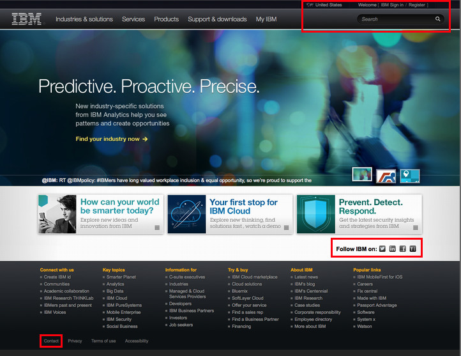Viewport: 461px width, 356px height.
Task: Open Industries & solutions menu
Action: [84, 19]
